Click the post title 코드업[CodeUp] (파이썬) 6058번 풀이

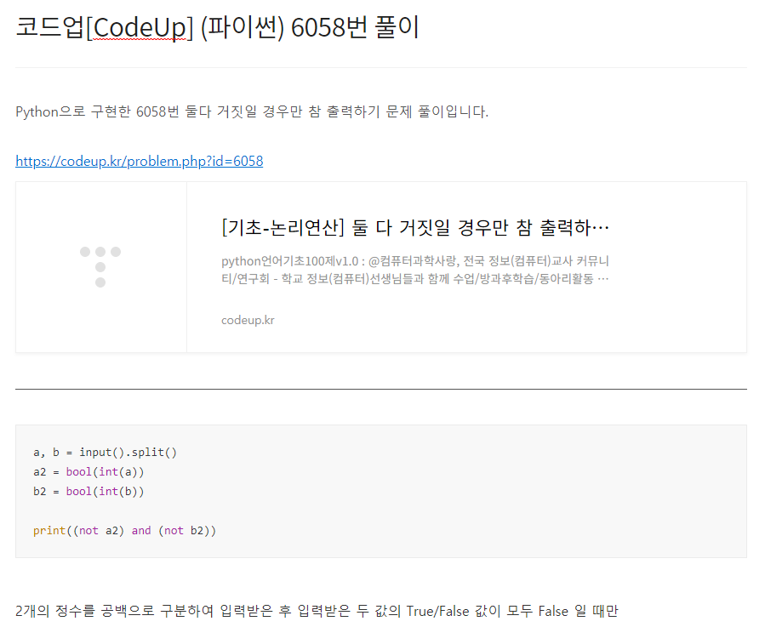click(x=218, y=27)
